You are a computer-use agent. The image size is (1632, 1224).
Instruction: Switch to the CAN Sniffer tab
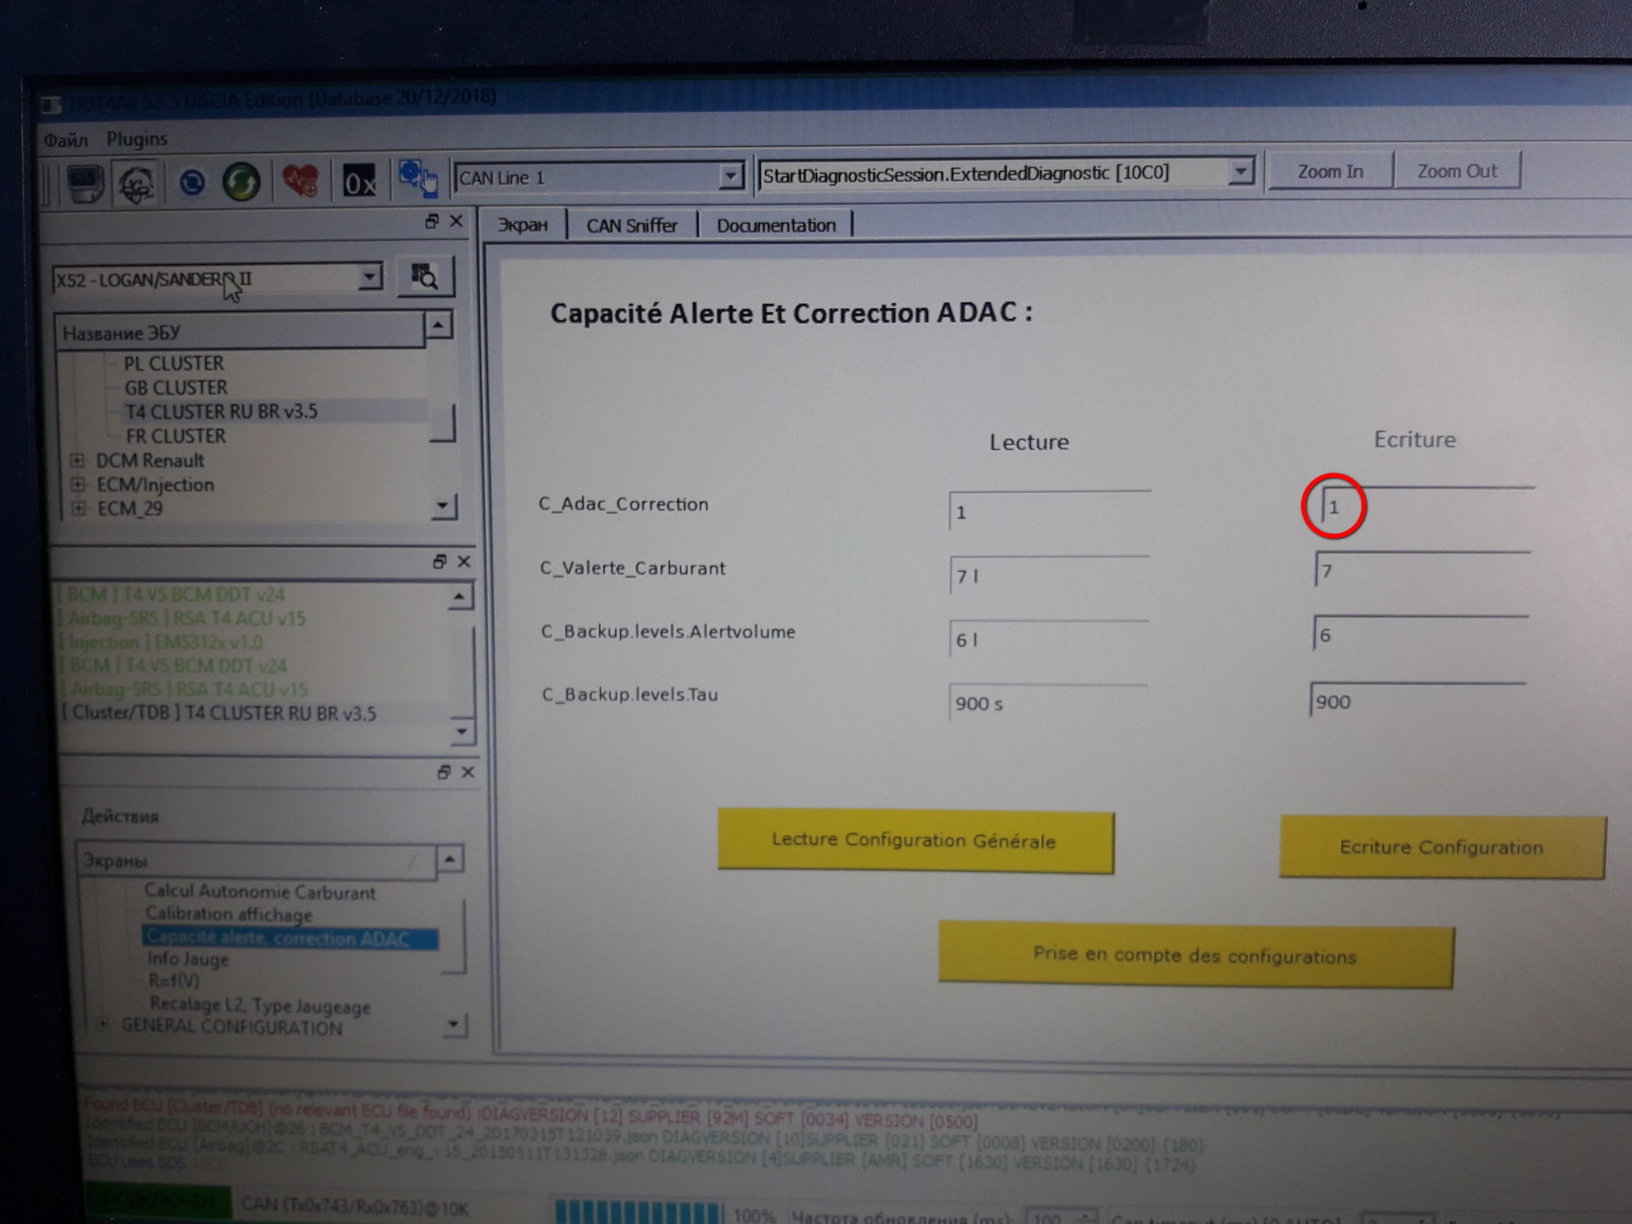632,225
